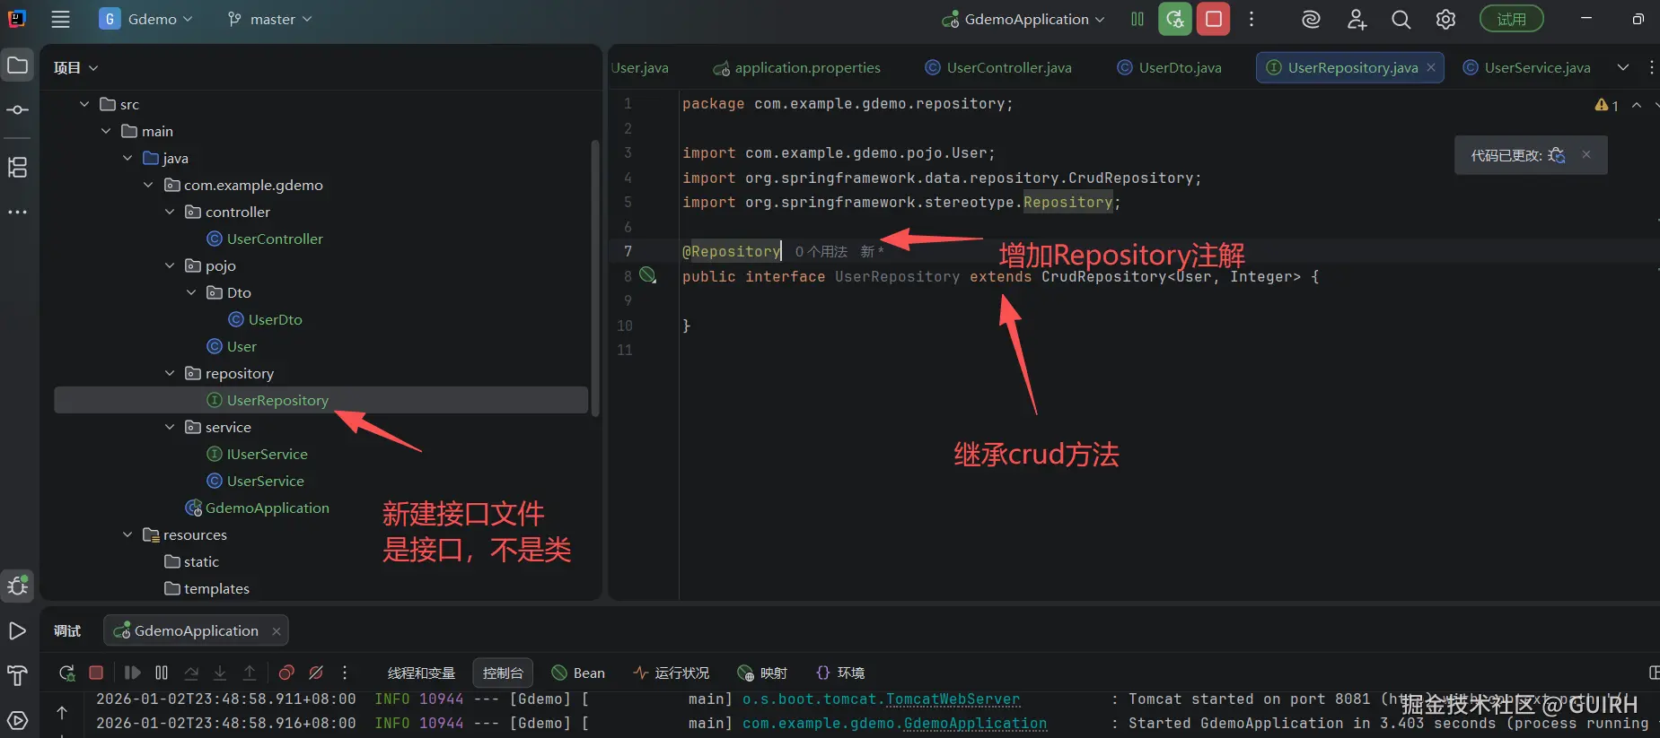
Task: Open the Gdemo project dropdown
Action: tap(146, 19)
